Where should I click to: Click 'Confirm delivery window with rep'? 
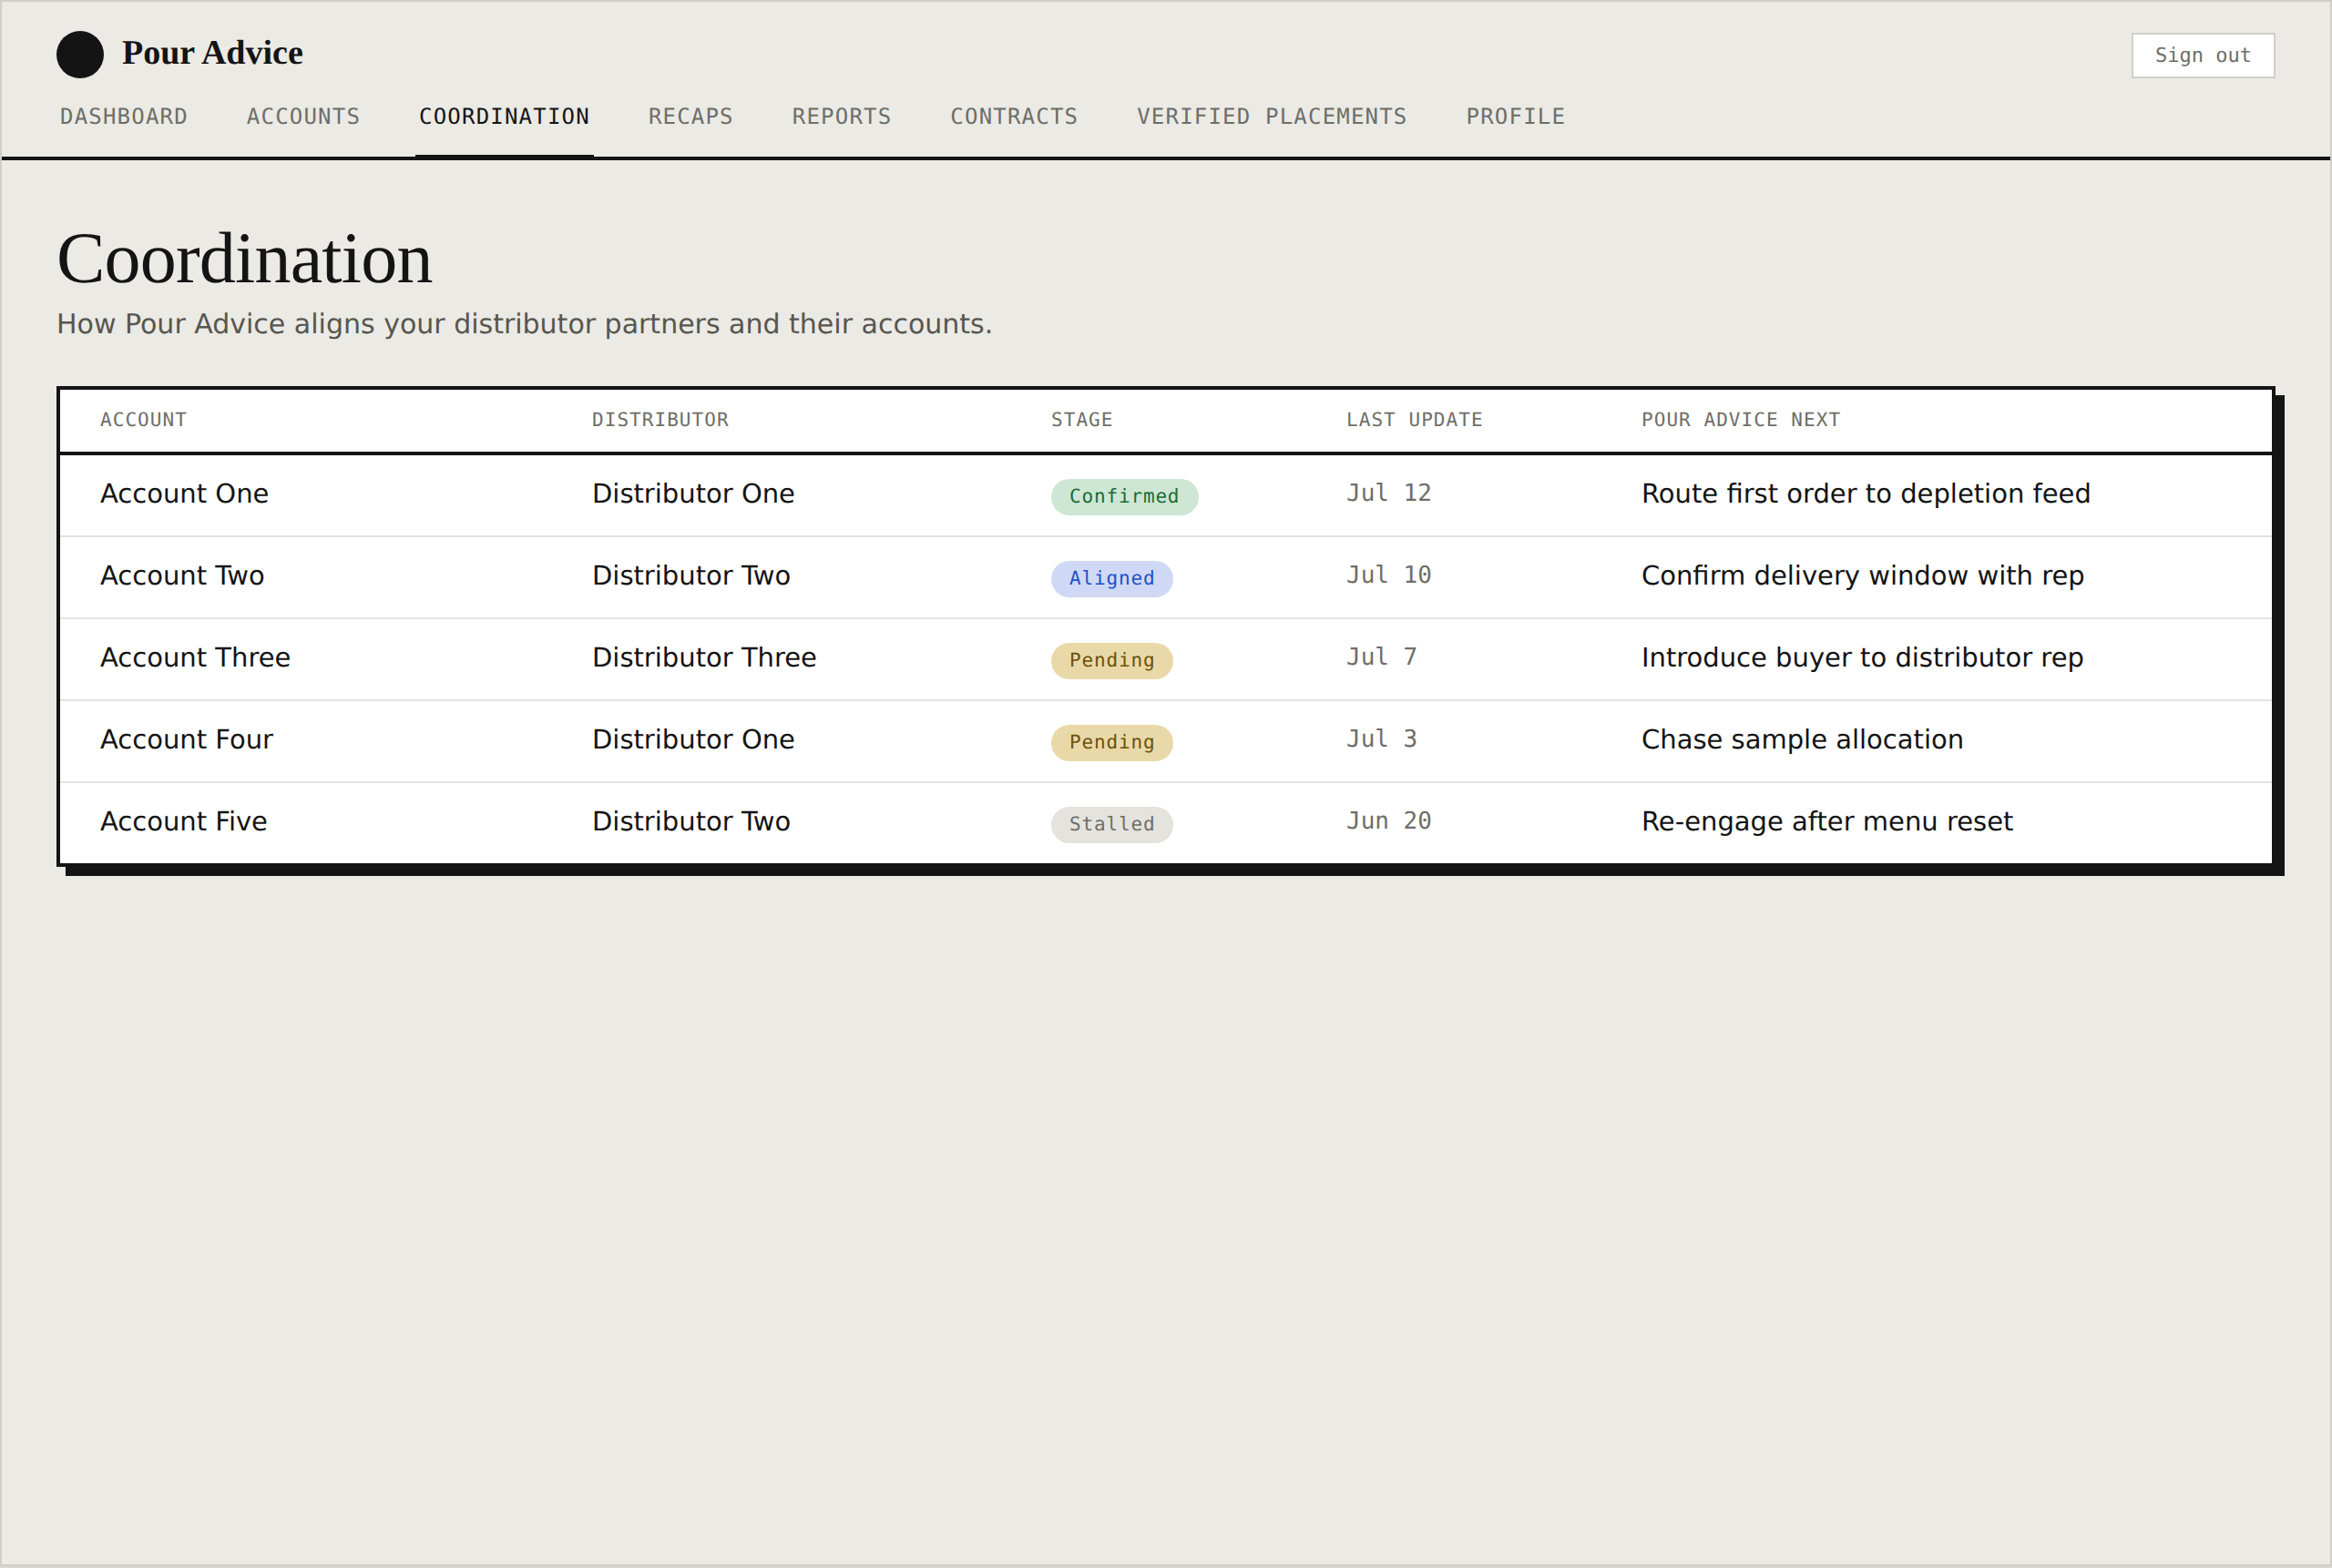(x=1862, y=576)
